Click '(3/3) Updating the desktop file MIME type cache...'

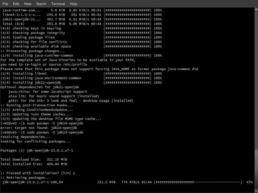(51, 119)
